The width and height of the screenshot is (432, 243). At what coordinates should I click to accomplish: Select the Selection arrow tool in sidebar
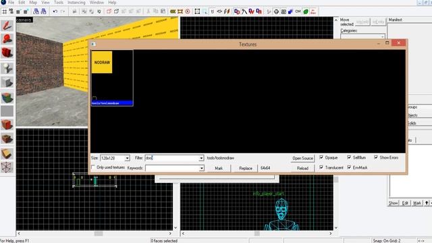(x=7, y=26)
